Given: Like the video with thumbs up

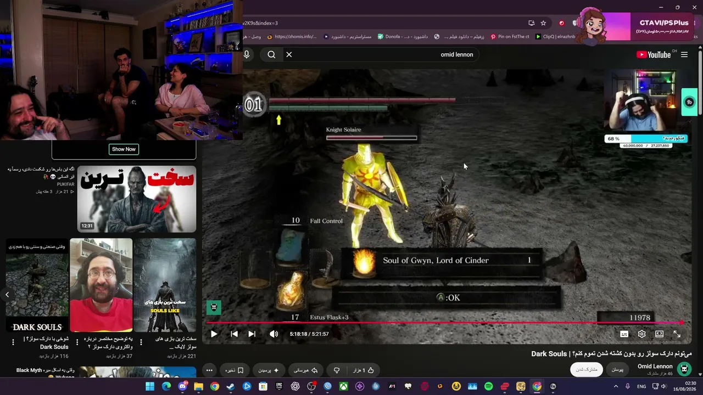Looking at the screenshot, I should click(364, 370).
